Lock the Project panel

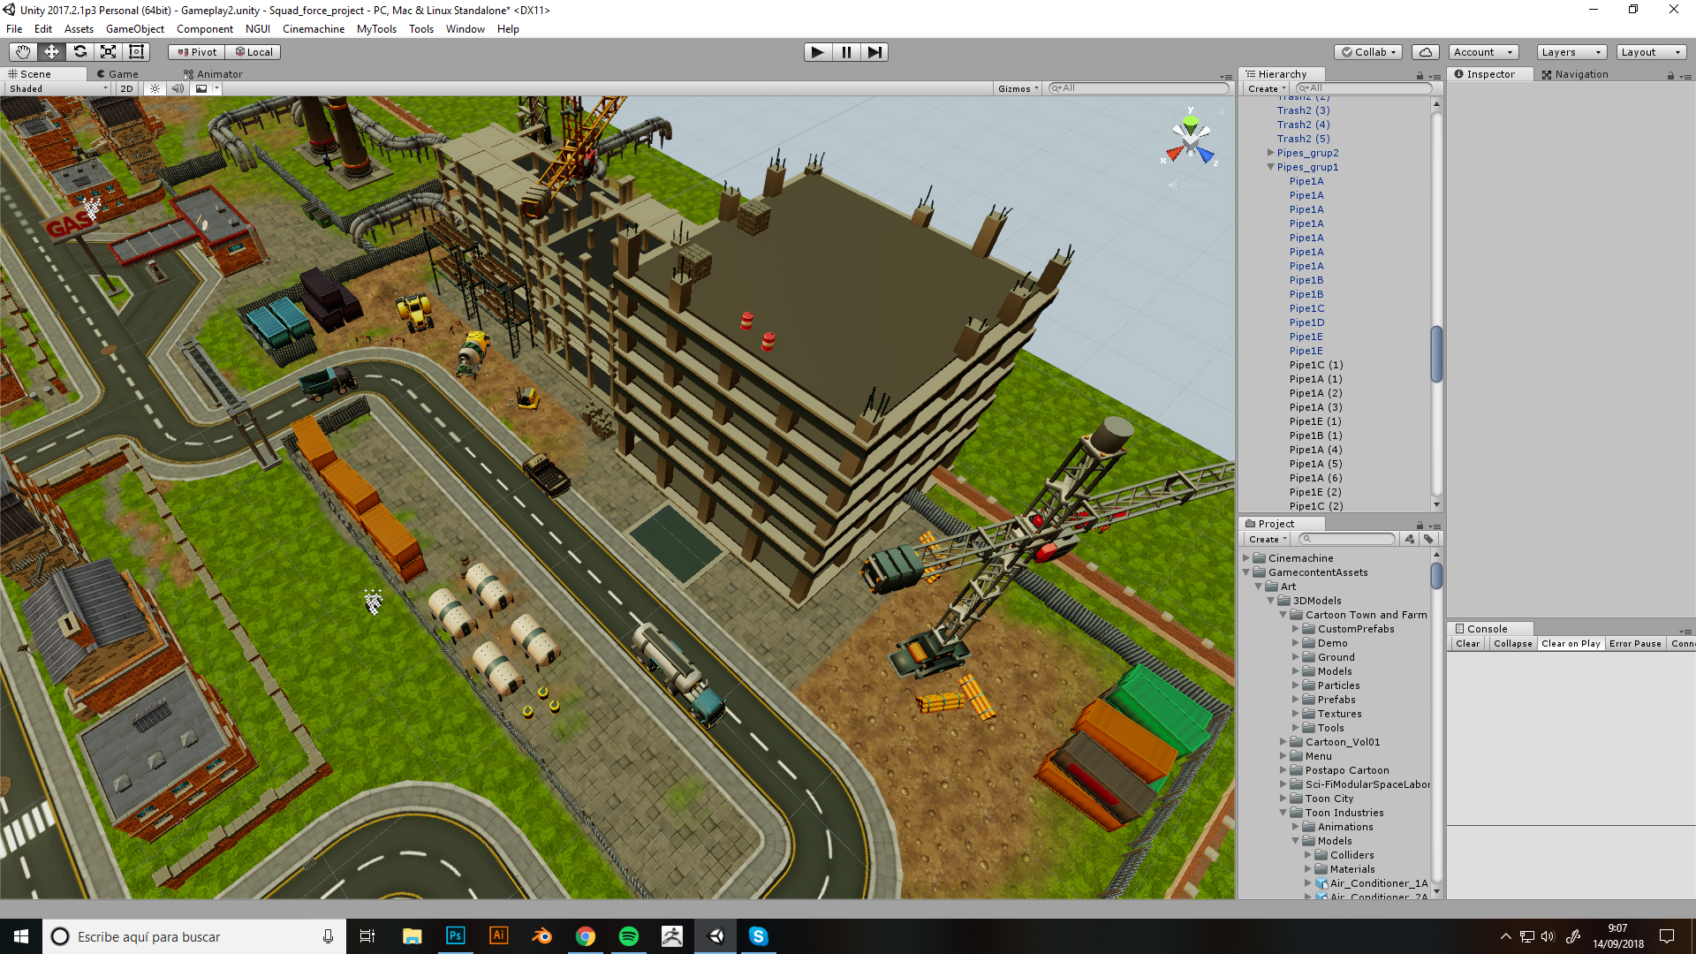[x=1420, y=526]
